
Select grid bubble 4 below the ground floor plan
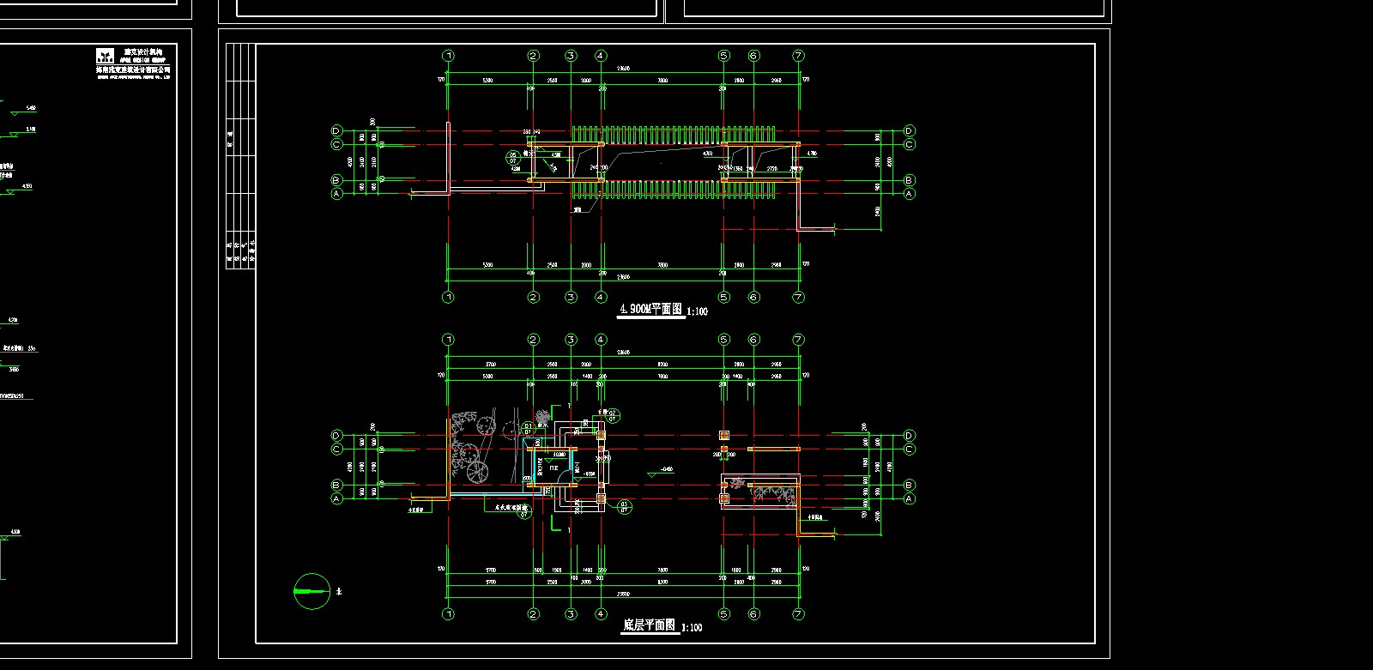601,614
